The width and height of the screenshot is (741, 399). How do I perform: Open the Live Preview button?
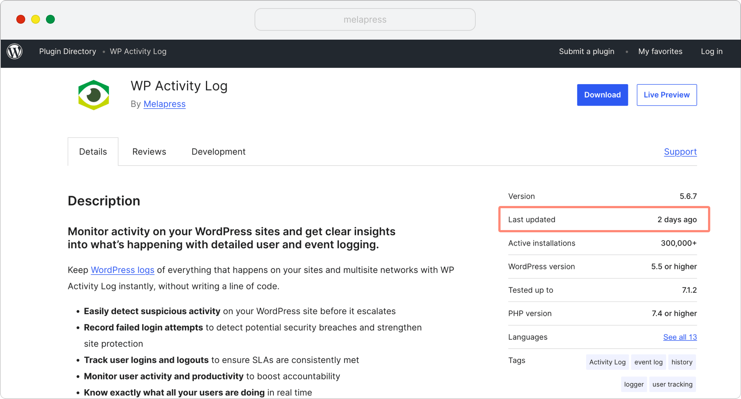point(667,95)
